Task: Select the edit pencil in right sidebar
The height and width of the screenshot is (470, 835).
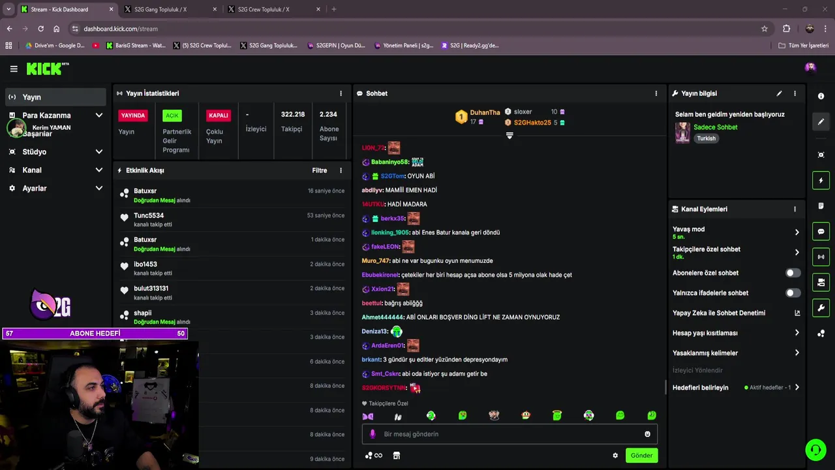Action: [821, 121]
